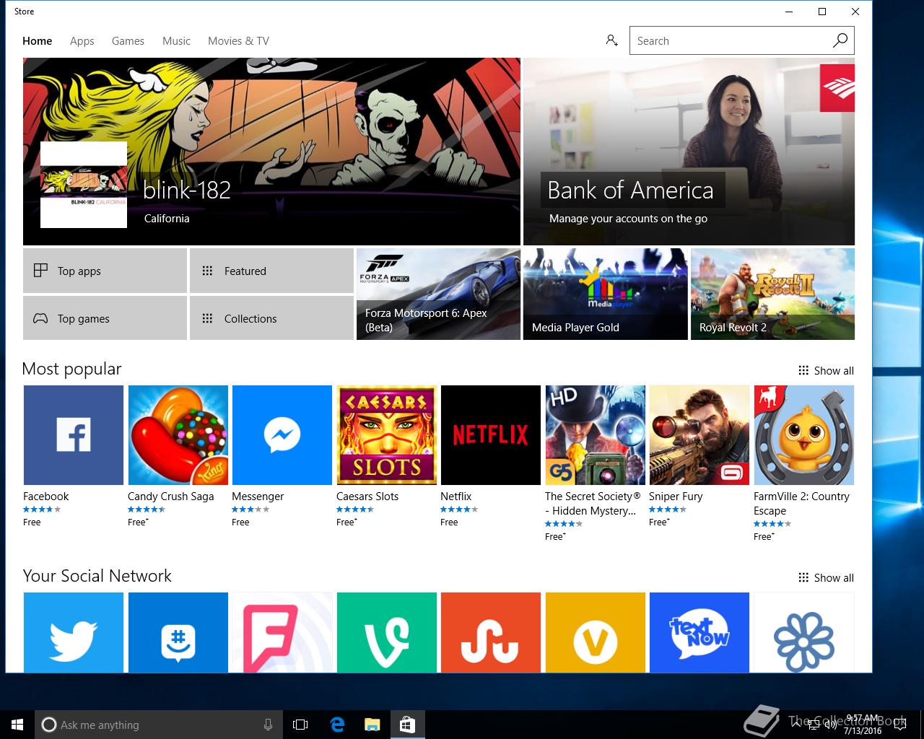Open The Secret Society game tile
Viewport: 924px width, 739px height.
point(595,434)
